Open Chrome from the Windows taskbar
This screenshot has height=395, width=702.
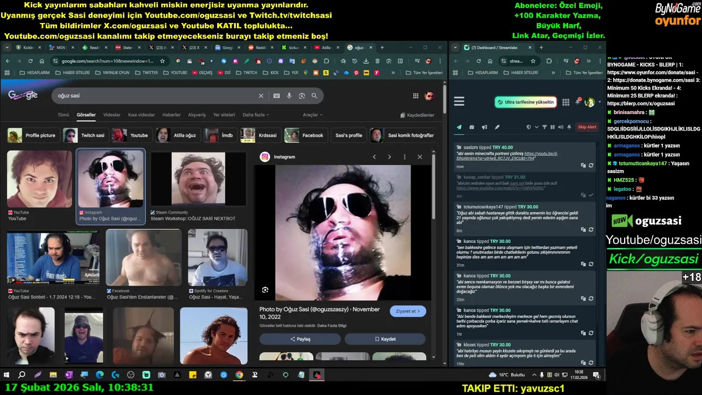pyautogui.click(x=239, y=375)
